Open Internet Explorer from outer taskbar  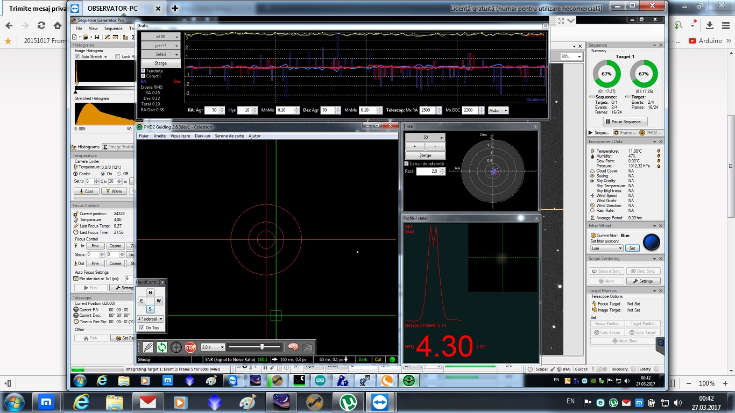tap(81, 402)
